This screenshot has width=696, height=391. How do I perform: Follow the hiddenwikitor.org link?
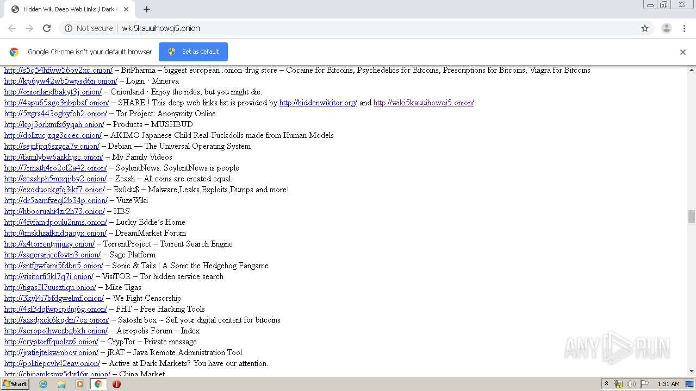pyautogui.click(x=318, y=103)
